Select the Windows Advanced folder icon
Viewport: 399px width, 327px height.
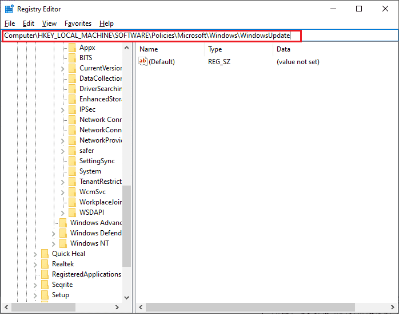tap(63, 223)
